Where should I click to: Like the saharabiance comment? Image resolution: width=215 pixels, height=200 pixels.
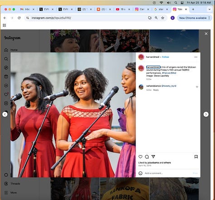(197, 87)
